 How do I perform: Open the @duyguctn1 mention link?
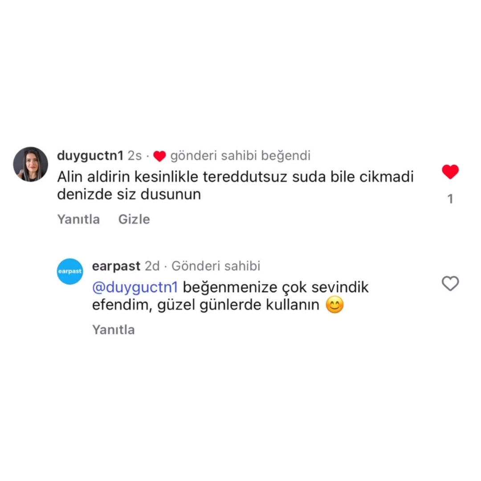135,287
